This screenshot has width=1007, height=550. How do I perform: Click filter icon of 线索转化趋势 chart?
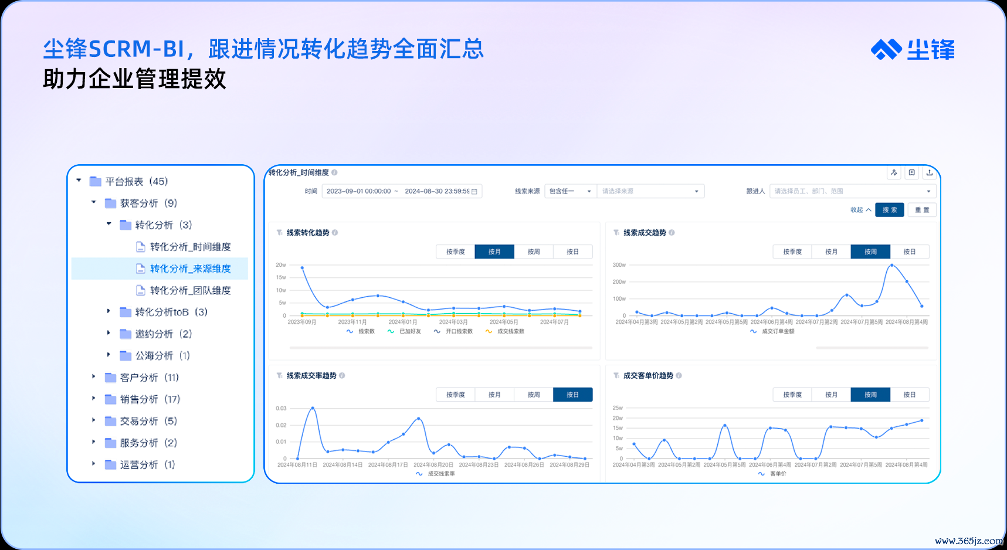[280, 233]
